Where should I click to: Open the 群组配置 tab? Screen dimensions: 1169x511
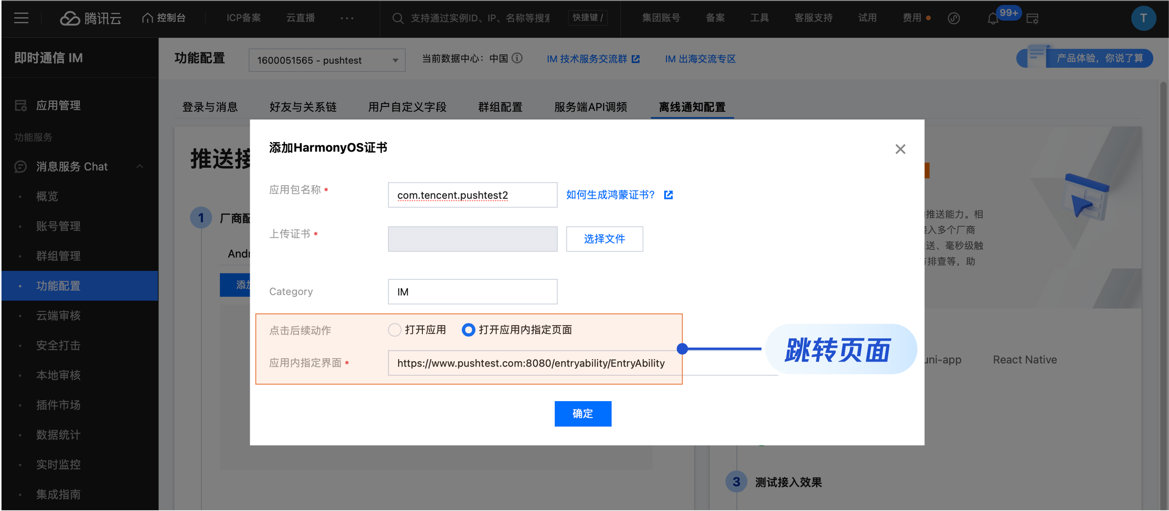[x=500, y=107]
